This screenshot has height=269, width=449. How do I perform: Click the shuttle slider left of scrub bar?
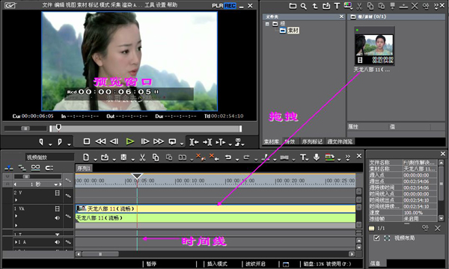pos(25,129)
